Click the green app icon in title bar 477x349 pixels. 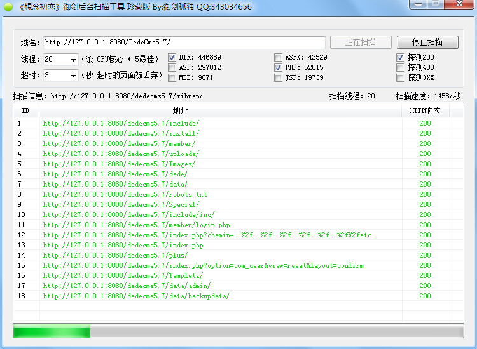8,7
